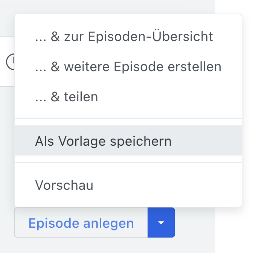Choose '… & zur Episoden-Übersicht' menu entry
259x253 pixels.
124,37
